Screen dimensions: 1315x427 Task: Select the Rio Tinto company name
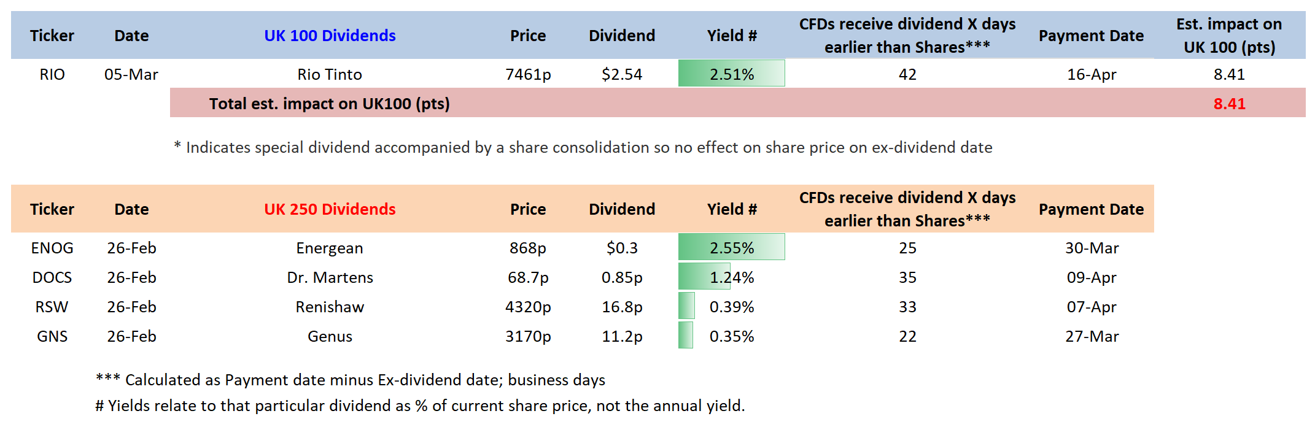point(330,74)
